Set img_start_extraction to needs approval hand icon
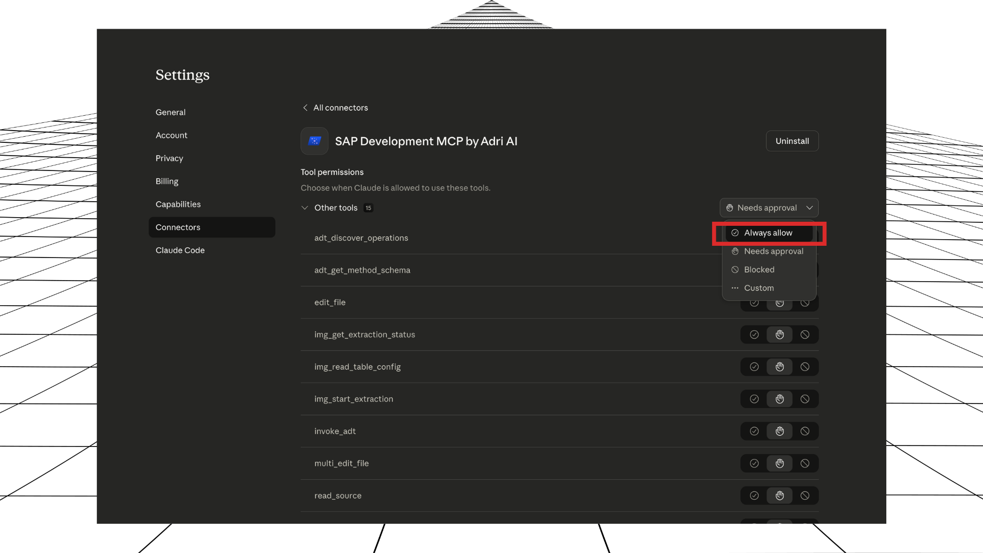 [779, 399]
